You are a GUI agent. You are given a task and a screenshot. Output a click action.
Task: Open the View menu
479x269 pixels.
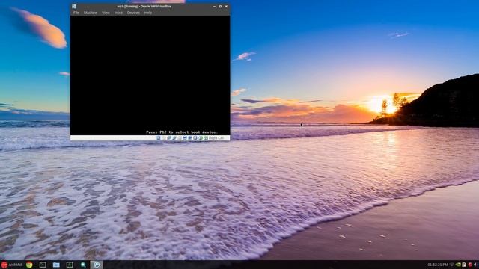pos(106,13)
